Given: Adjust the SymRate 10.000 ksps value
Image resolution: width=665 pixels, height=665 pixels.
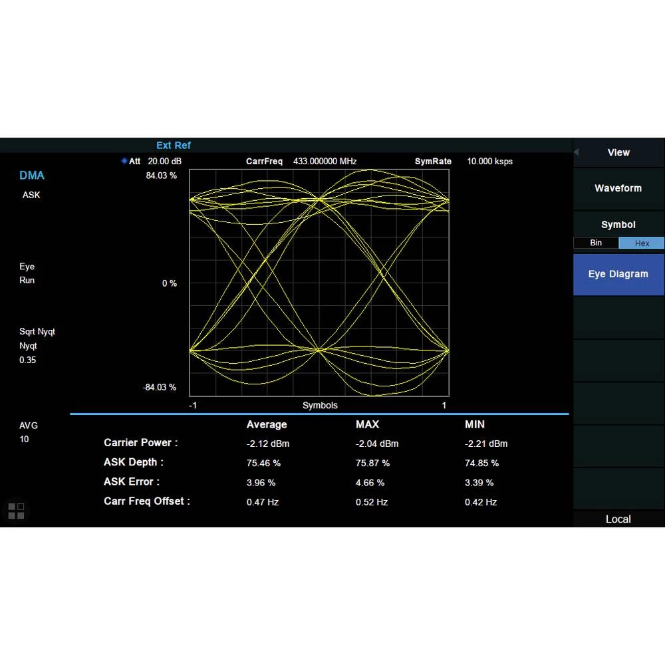Looking at the screenshot, I should pos(489,161).
